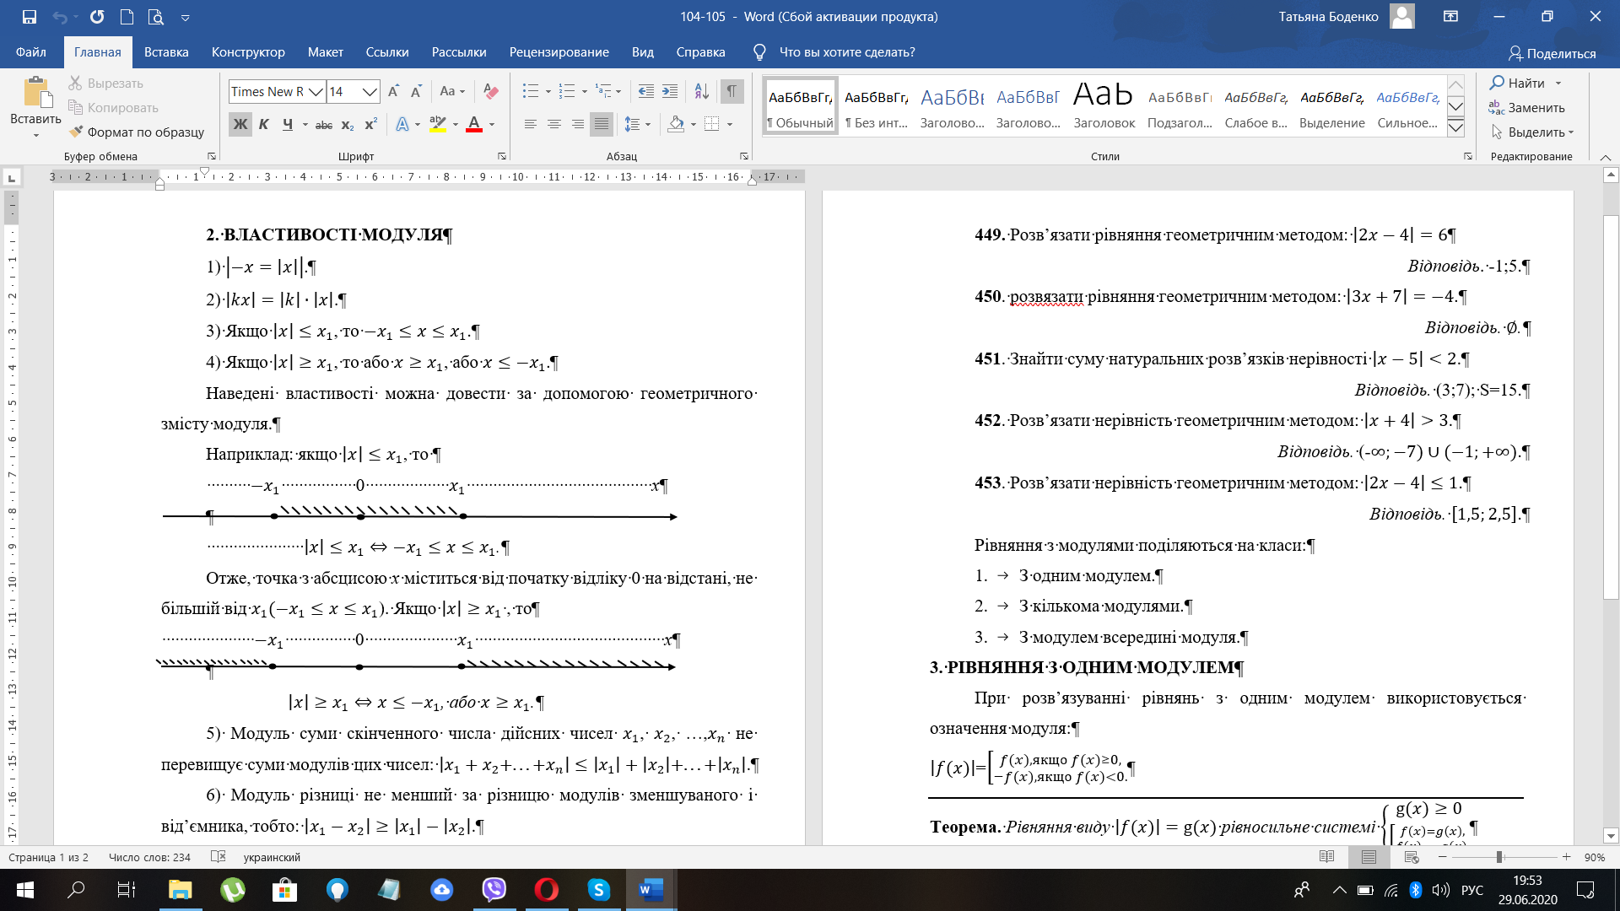The width and height of the screenshot is (1620, 911).
Task: Switch to the Рецензирование tab
Action: tap(559, 52)
